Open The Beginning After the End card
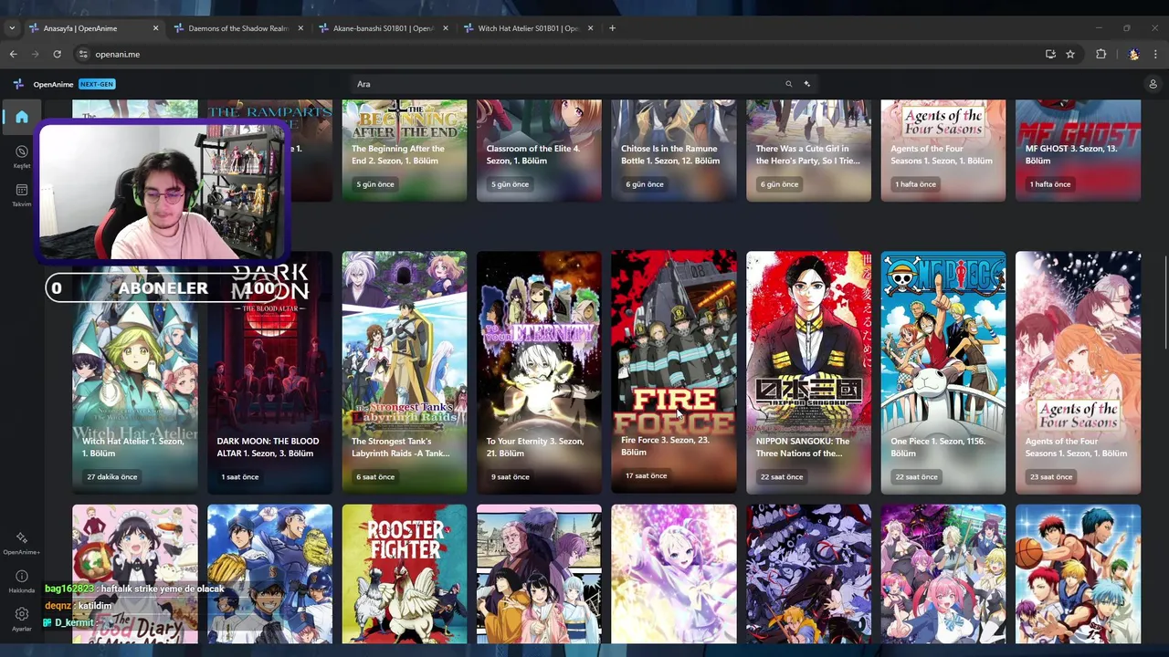 pyautogui.click(x=405, y=151)
